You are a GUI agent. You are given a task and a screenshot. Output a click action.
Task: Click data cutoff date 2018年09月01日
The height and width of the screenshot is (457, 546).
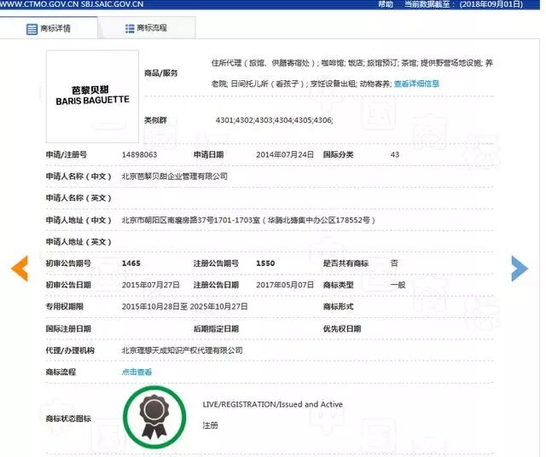pyautogui.click(x=491, y=4)
